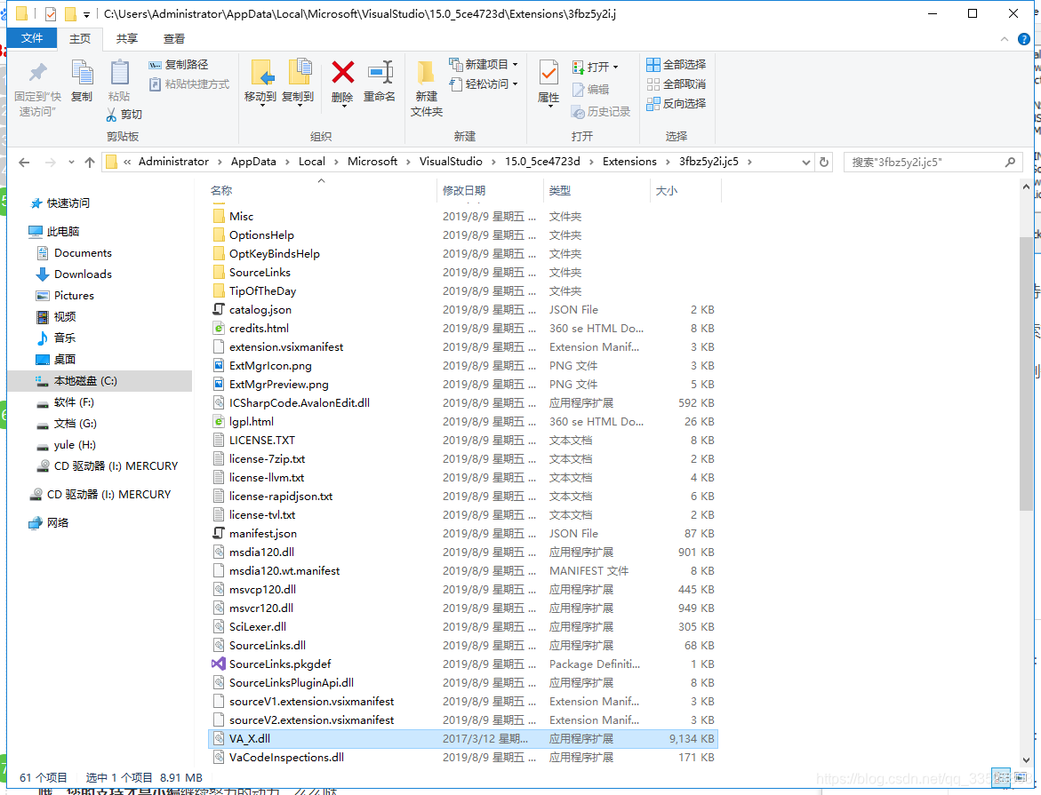Open the Move To (移动到) menu

click(x=260, y=83)
